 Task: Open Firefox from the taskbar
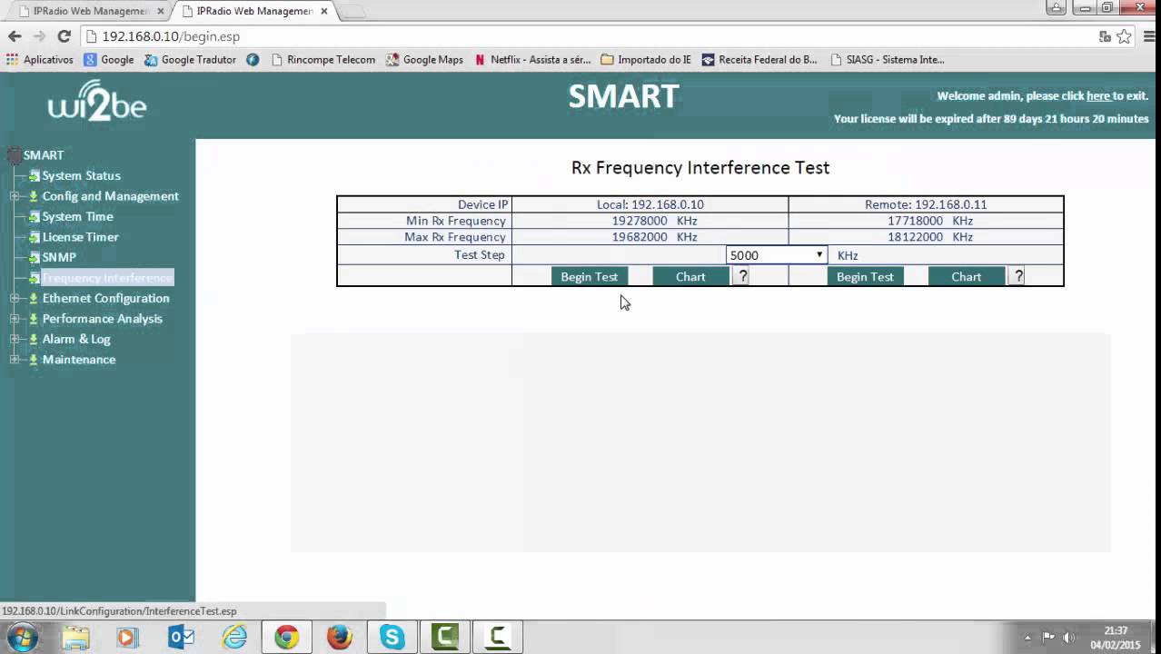pos(340,638)
